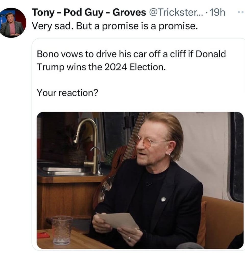Screen dimensions: 245x254
Task: Click "Your reaction?" in the quoted tweet
Action: [67, 93]
